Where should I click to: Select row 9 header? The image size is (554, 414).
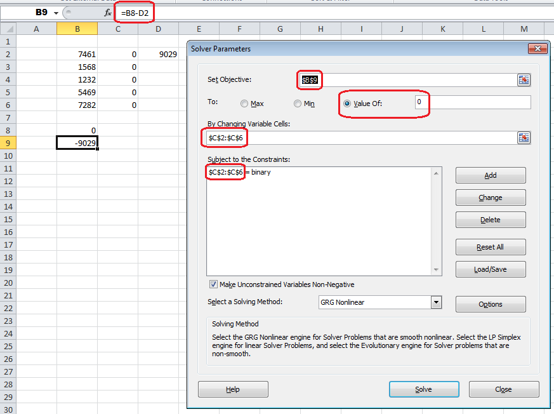[x=8, y=143]
